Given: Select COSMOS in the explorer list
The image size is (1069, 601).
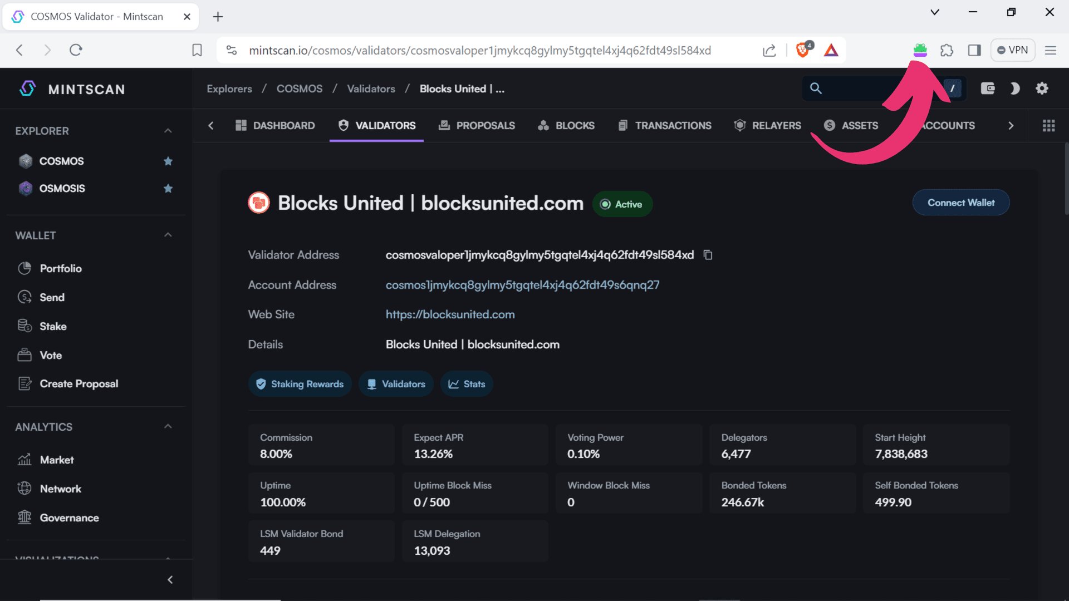Looking at the screenshot, I should (61, 161).
